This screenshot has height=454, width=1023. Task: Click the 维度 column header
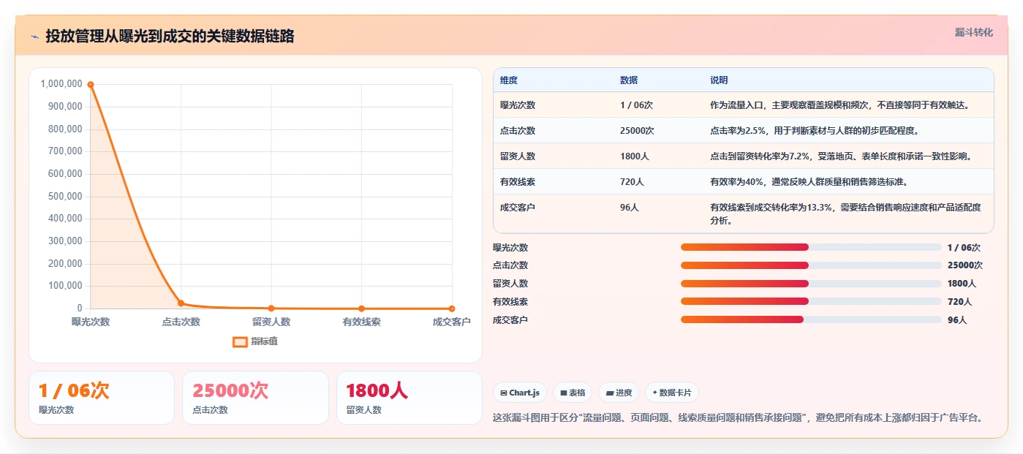coord(509,80)
